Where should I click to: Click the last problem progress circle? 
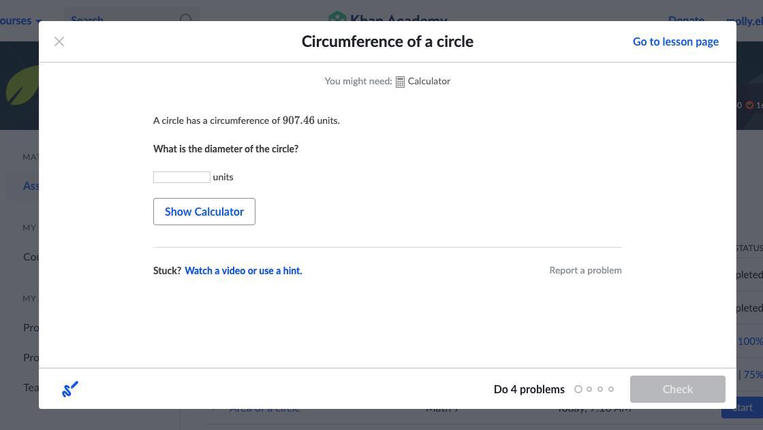click(x=611, y=389)
